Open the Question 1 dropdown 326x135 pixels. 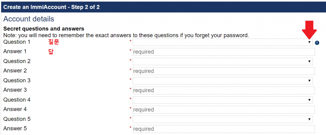pyautogui.click(x=223, y=42)
